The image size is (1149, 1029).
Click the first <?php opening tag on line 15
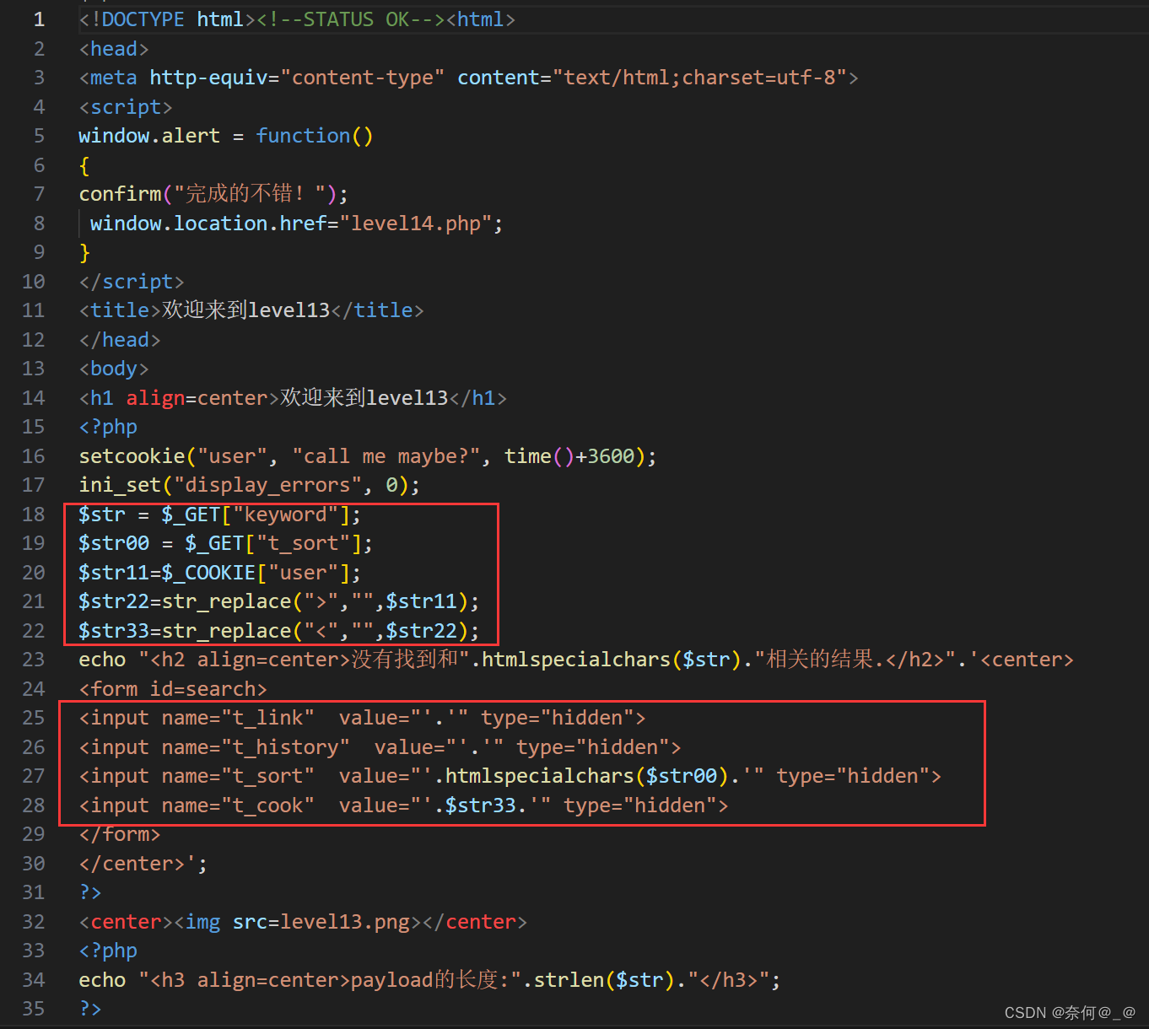coord(108,427)
